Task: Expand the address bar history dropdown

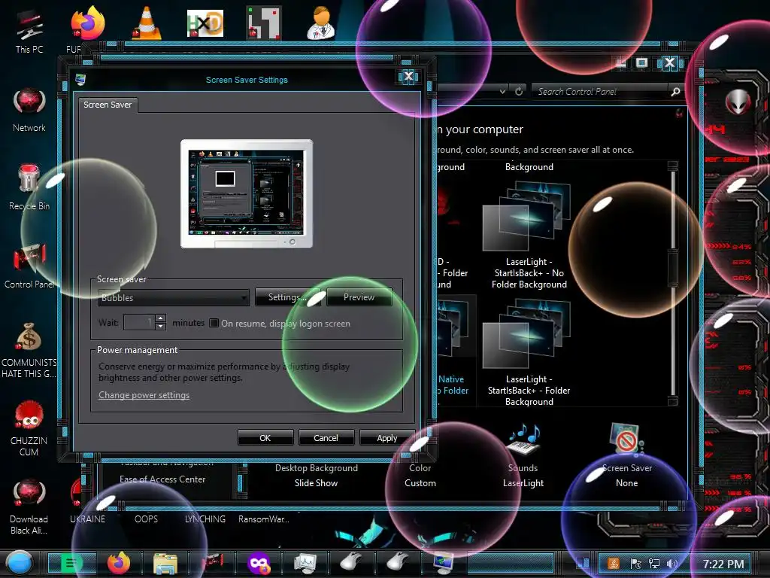Action: pos(502,91)
